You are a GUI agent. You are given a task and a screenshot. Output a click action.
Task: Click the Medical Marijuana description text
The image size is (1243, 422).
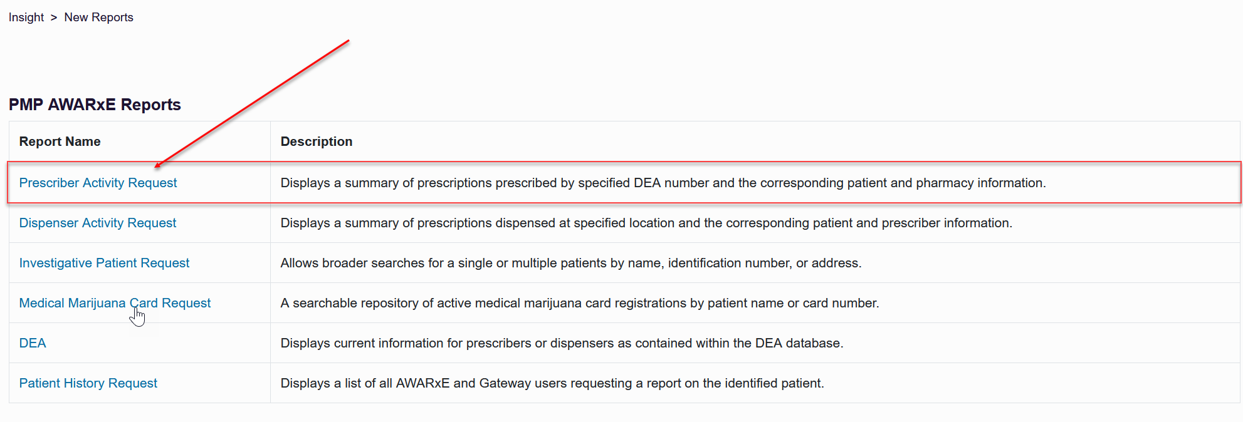[580, 303]
